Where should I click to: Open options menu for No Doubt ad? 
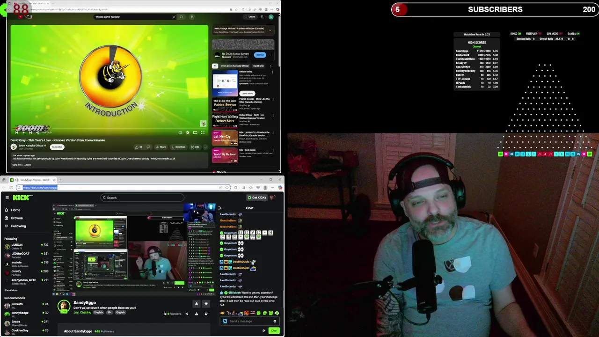[270, 55]
